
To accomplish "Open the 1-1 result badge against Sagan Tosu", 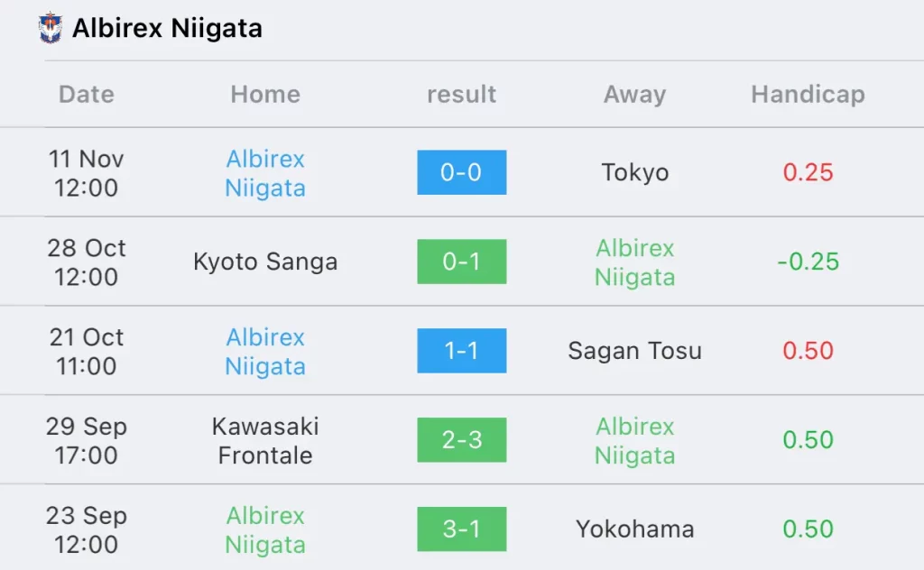I will coord(461,351).
